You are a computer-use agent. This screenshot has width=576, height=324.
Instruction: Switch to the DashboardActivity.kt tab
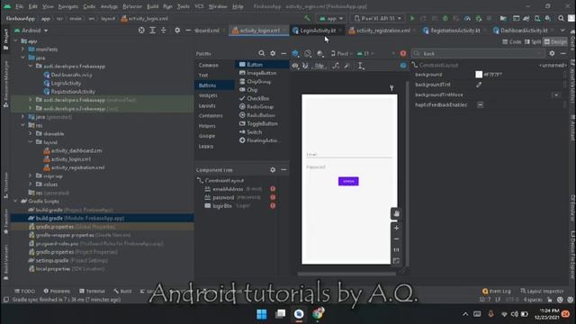coord(524,31)
